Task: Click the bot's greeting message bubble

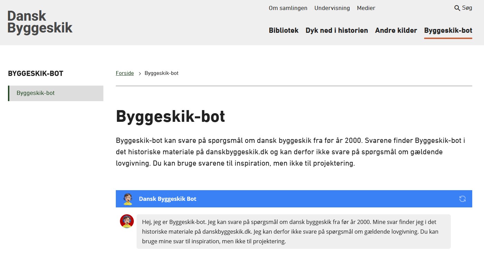Action: (x=293, y=232)
